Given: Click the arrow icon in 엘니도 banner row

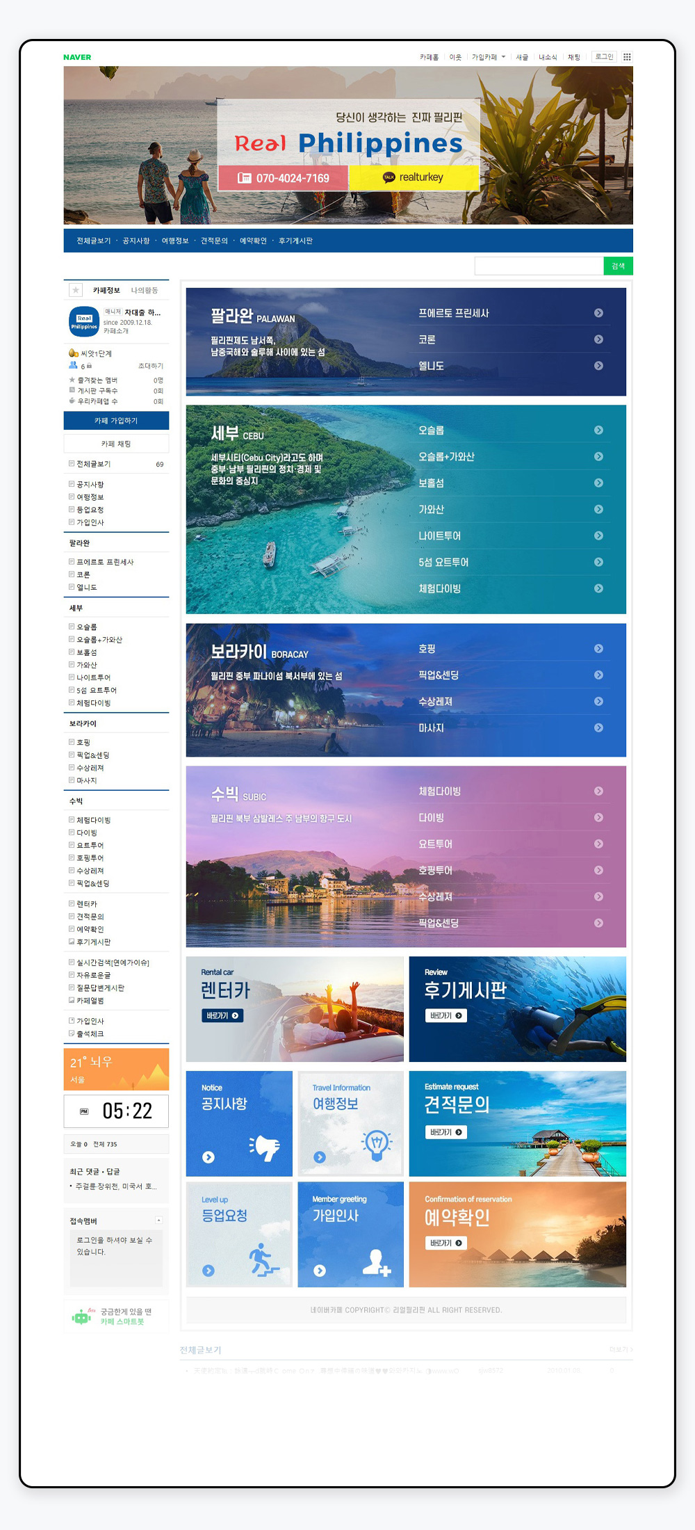Looking at the screenshot, I should pyautogui.click(x=598, y=366).
